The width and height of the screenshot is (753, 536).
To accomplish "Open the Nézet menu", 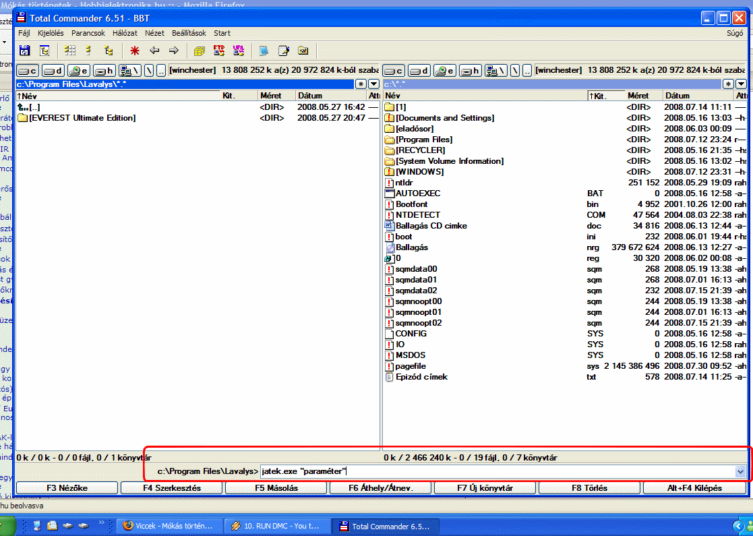I will tap(154, 33).
